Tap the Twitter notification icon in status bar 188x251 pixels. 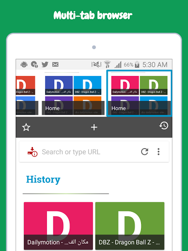coord(45,64)
